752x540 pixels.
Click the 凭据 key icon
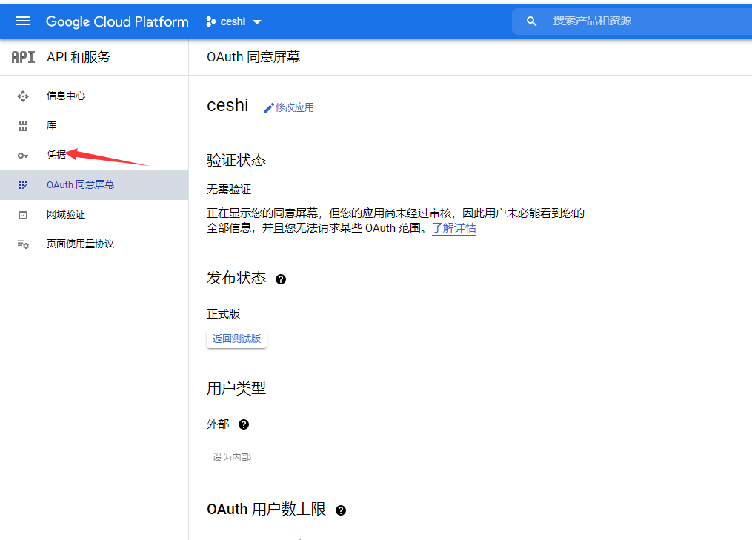pyautogui.click(x=23, y=155)
